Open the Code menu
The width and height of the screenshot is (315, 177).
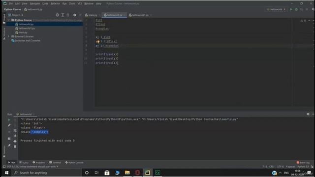pyautogui.click(x=45, y=3)
